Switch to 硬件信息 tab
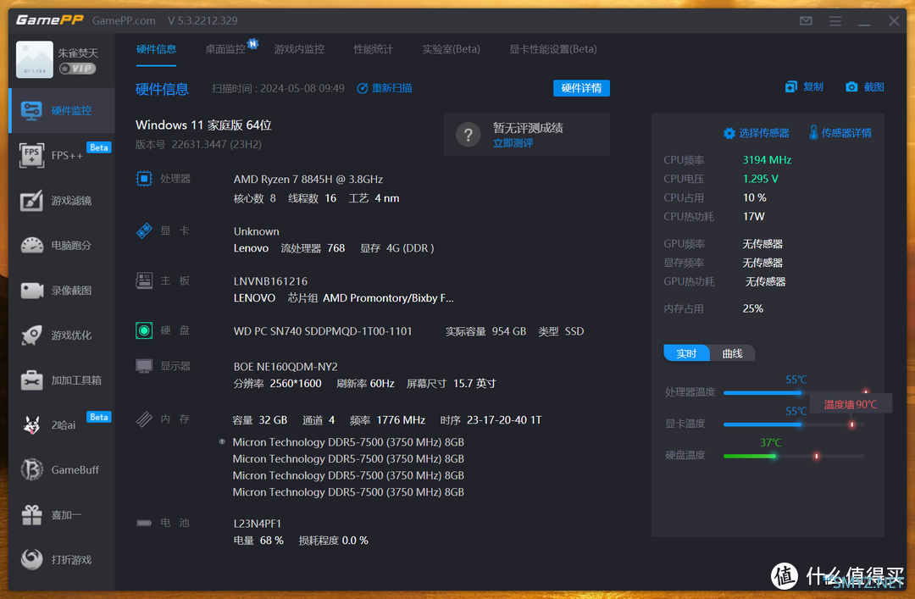This screenshot has height=599, width=915. pyautogui.click(x=157, y=49)
